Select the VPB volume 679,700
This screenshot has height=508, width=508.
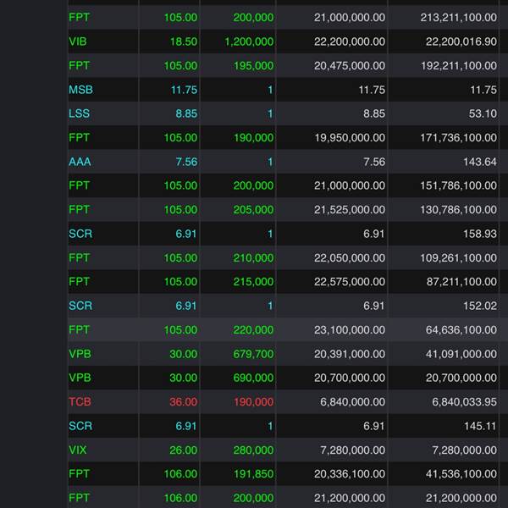tap(253, 354)
